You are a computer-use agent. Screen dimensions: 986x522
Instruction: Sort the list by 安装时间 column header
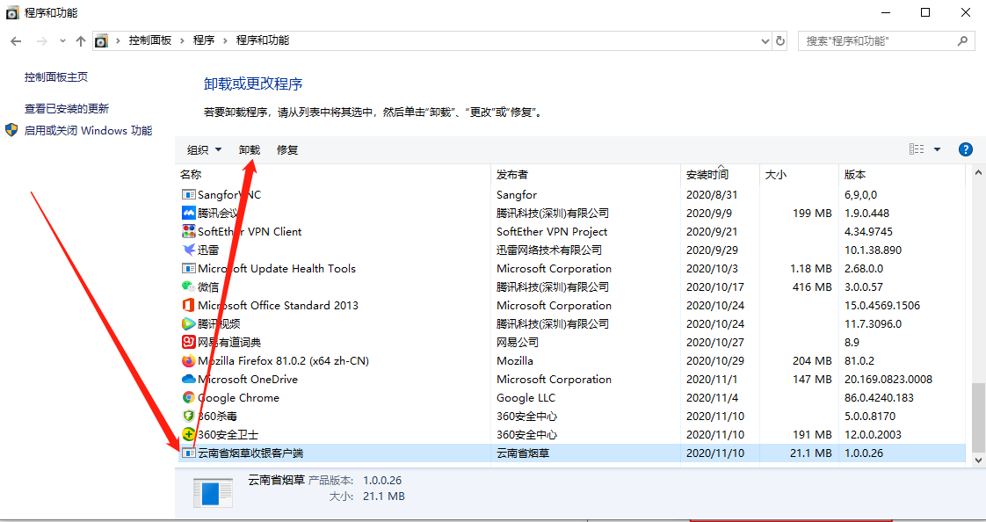[707, 175]
